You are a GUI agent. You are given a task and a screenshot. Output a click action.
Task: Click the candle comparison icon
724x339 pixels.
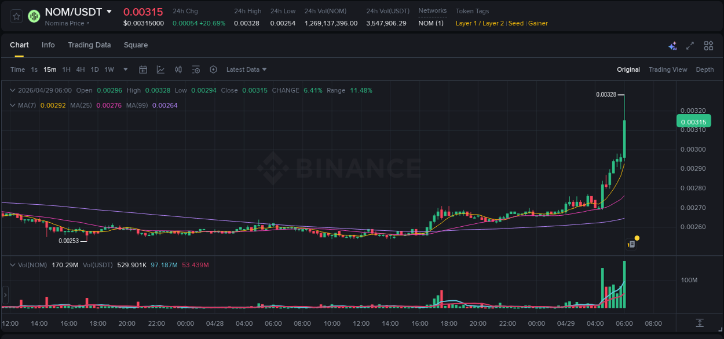coord(178,69)
